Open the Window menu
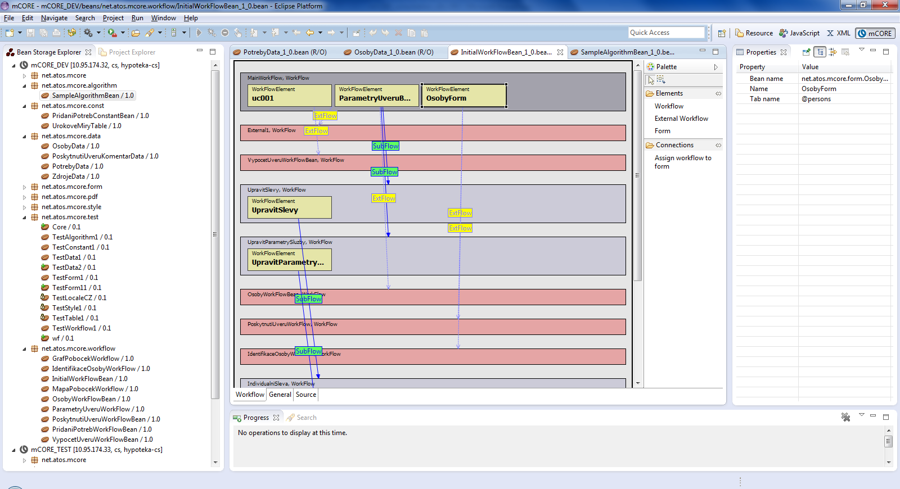 164,18
